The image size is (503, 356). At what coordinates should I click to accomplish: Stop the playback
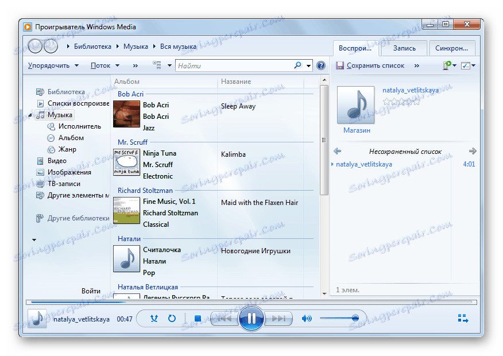tap(198, 319)
